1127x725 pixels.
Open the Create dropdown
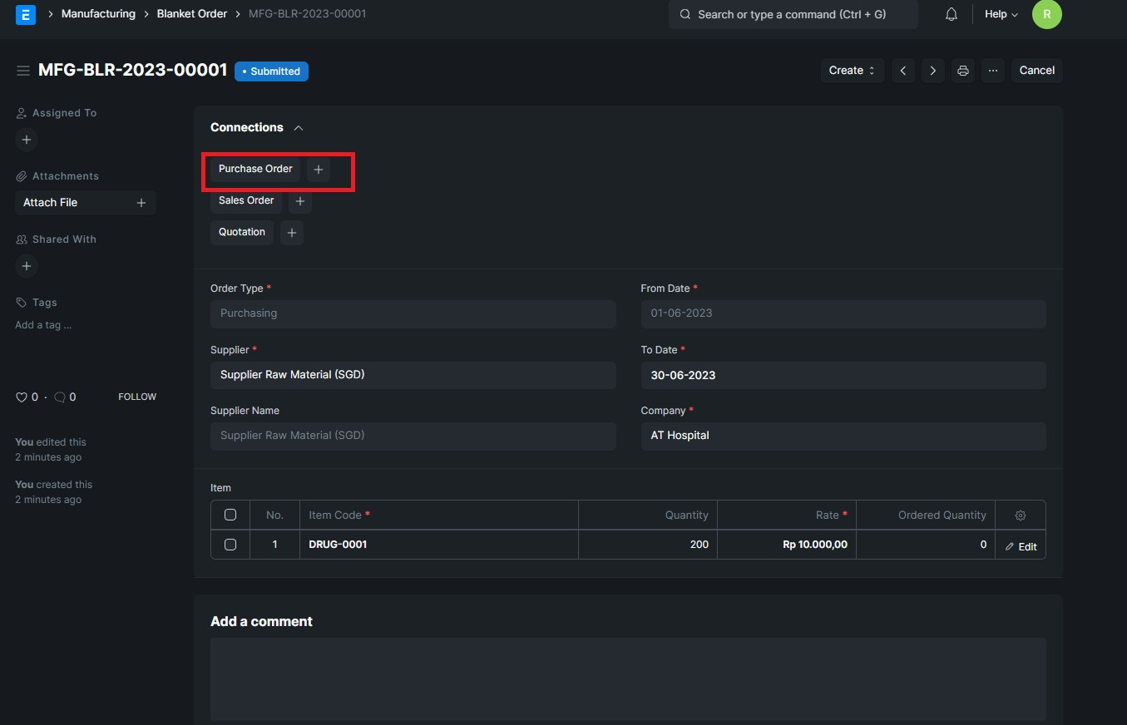(x=850, y=71)
